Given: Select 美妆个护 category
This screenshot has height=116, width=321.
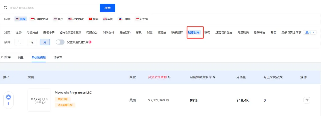Looking at the screenshot, I should point(49,32).
